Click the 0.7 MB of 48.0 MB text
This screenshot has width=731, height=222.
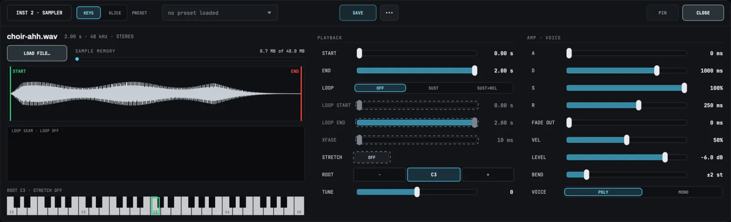[282, 51]
